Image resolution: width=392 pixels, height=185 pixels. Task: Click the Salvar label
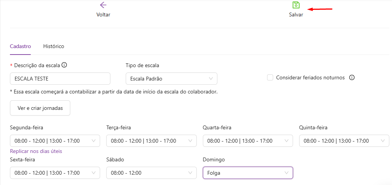[x=296, y=15]
